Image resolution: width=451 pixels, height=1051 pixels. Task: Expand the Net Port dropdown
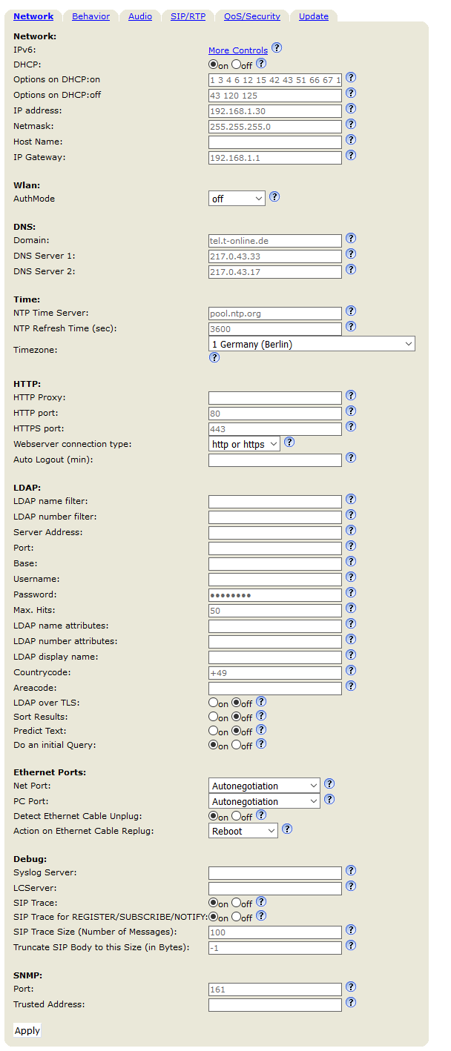[264, 786]
